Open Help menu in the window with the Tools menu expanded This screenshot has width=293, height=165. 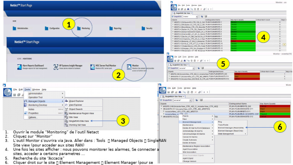44,90
